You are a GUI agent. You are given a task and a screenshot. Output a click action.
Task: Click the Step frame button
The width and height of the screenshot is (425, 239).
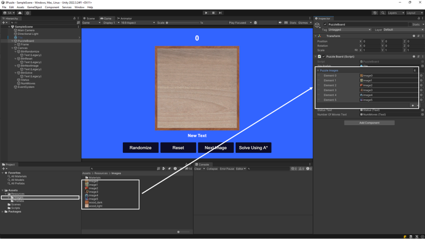[x=220, y=13]
